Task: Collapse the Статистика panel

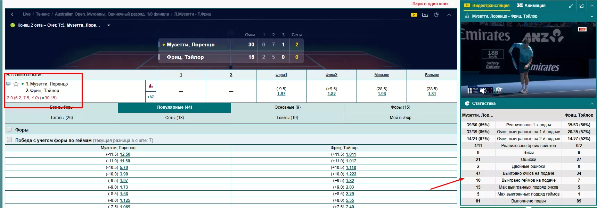Action: pyautogui.click(x=592, y=103)
